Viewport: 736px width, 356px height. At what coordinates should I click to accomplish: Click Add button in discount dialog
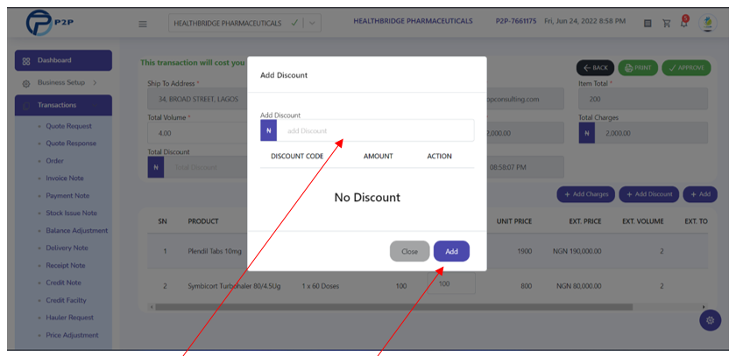[451, 252]
